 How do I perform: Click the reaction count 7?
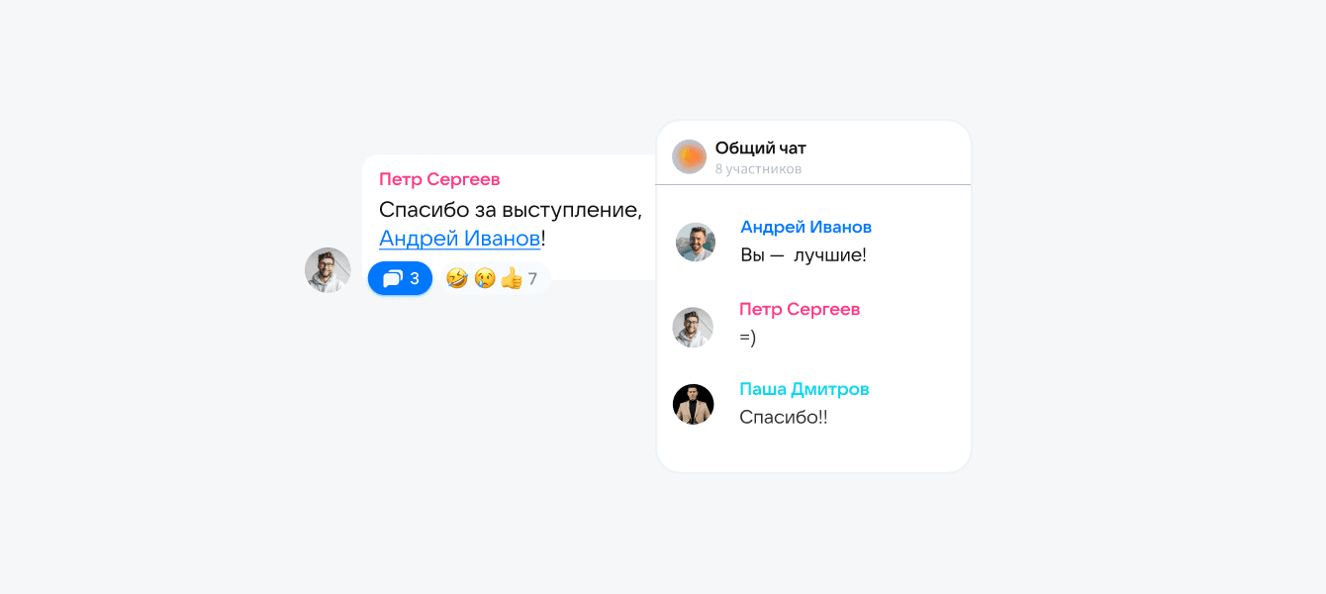(x=532, y=279)
